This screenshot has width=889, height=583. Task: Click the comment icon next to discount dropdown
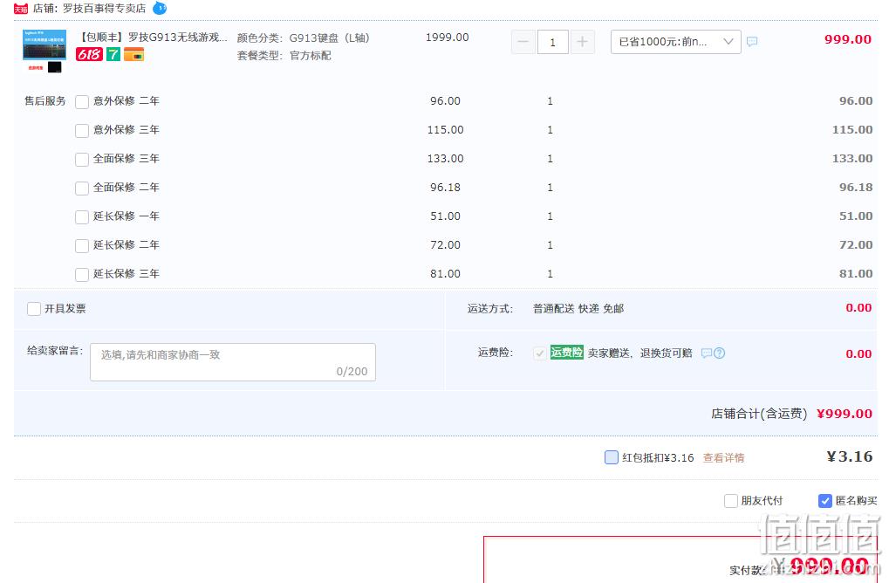pos(752,41)
